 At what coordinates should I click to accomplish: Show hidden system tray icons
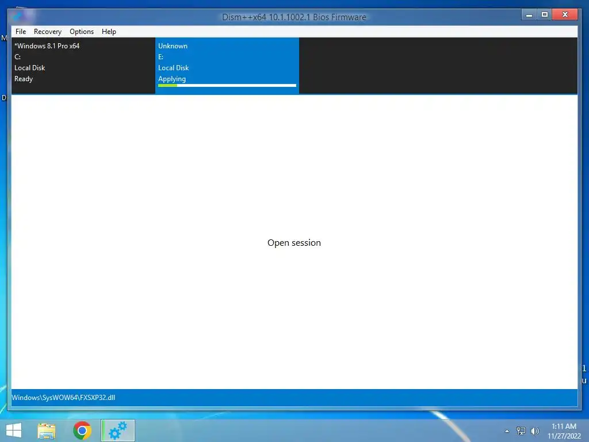tap(507, 431)
